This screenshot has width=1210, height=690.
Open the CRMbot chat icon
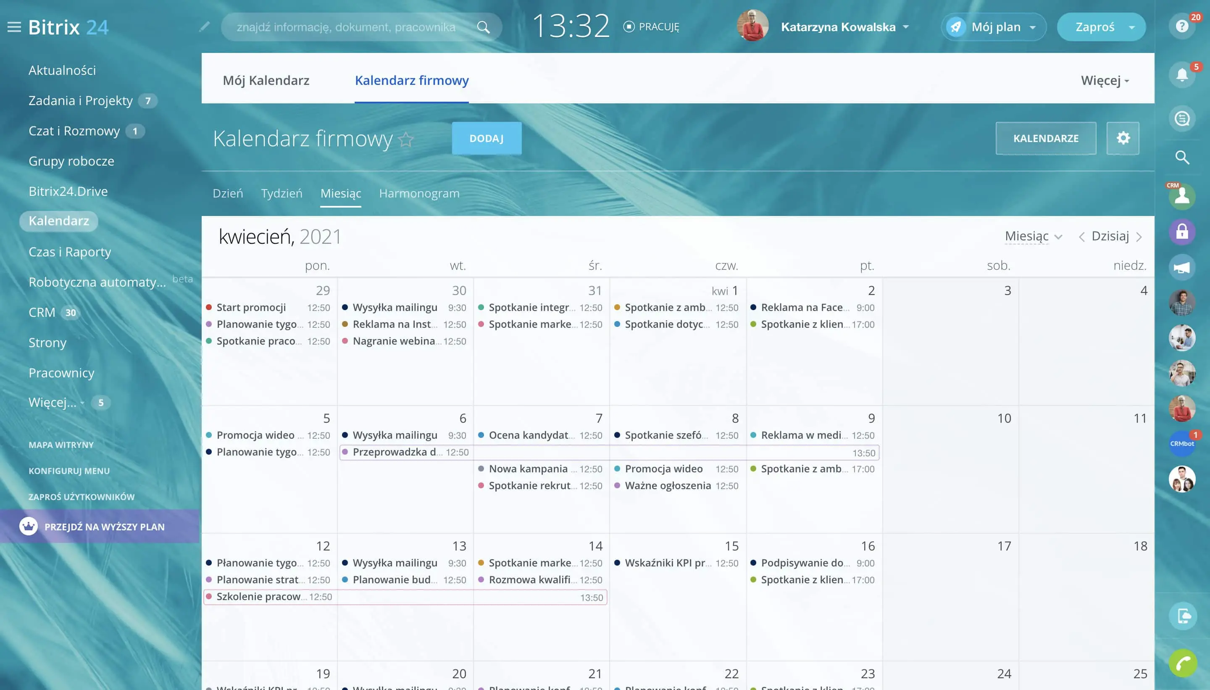(1181, 444)
